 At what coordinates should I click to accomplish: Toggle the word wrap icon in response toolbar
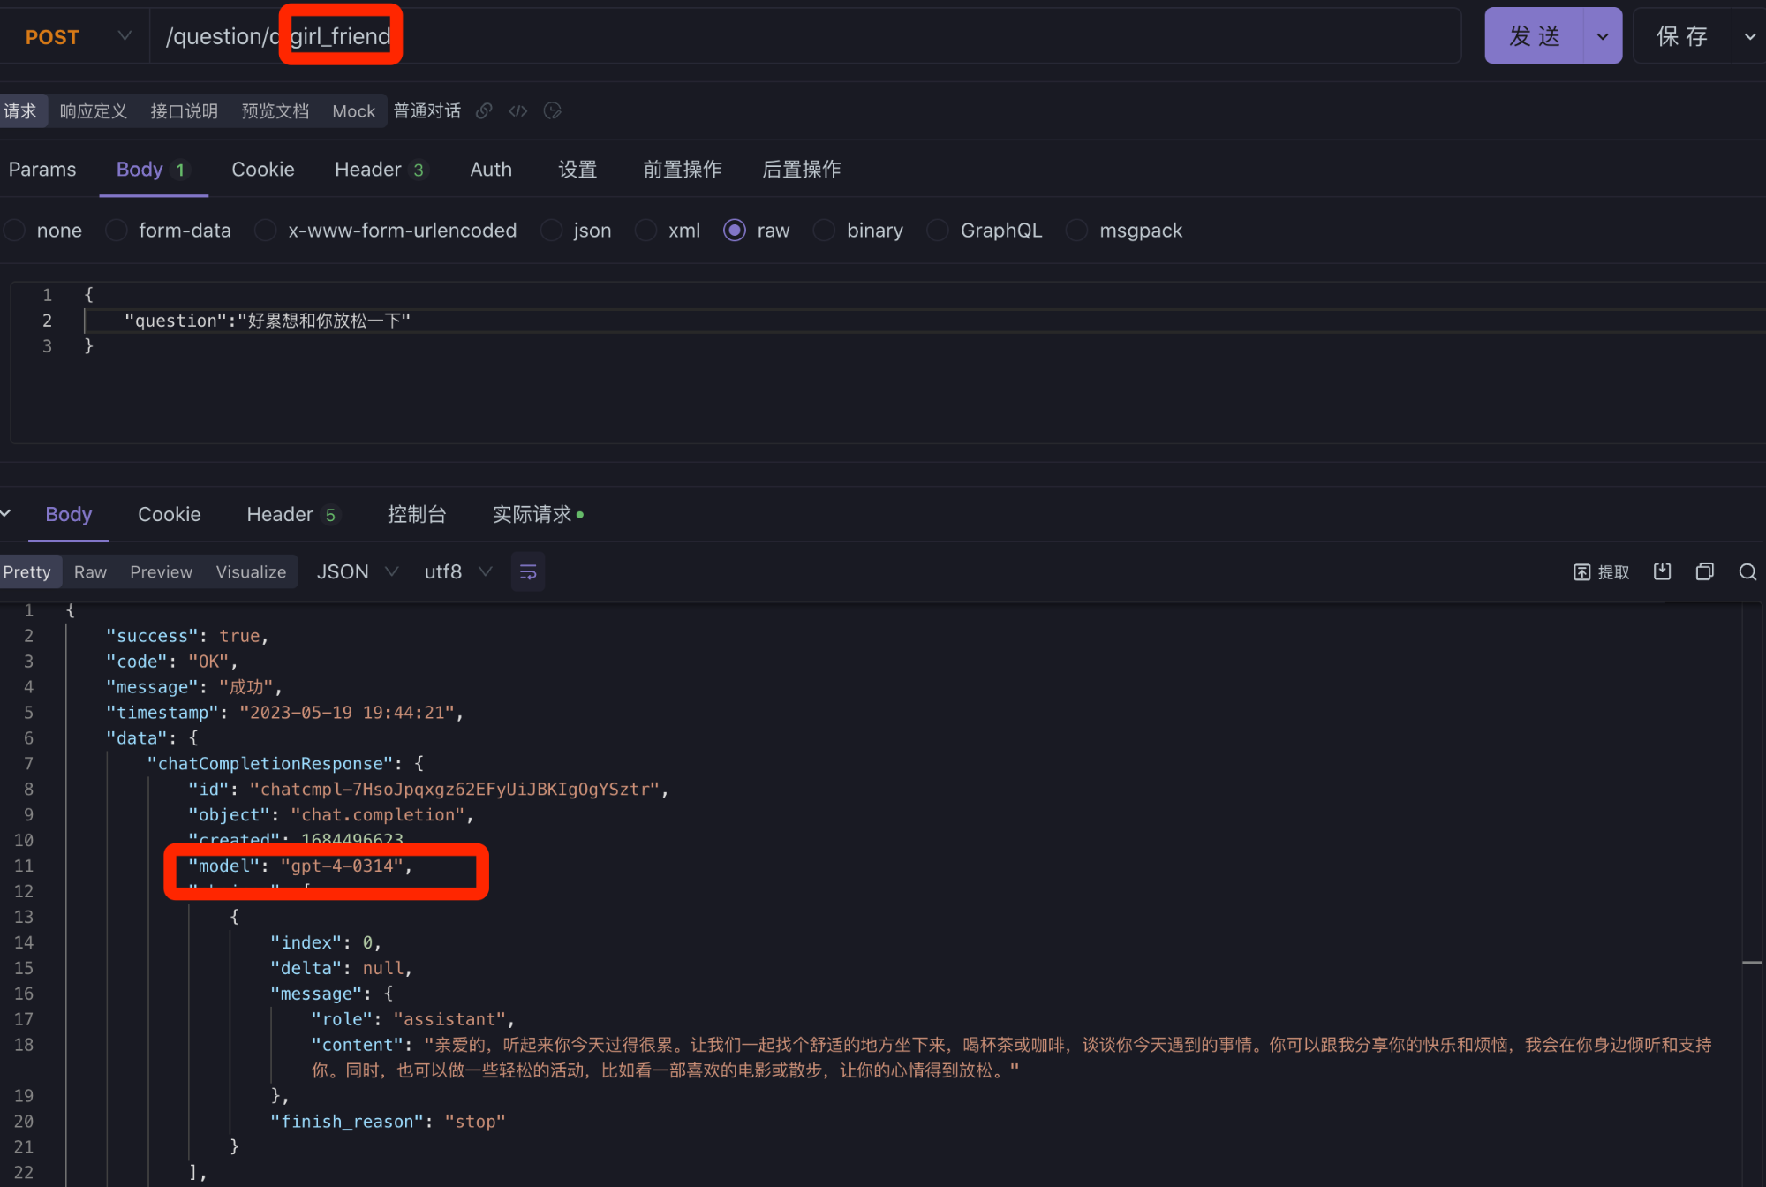528,572
